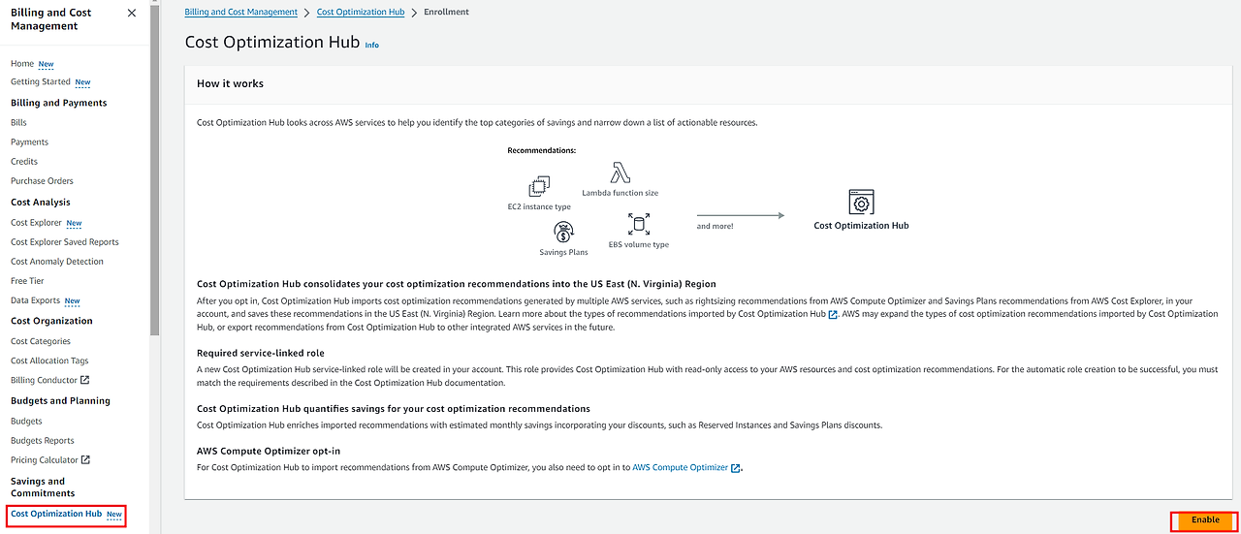
Task: Click the Cost Optimization Hub gear icon
Action: coord(861,203)
